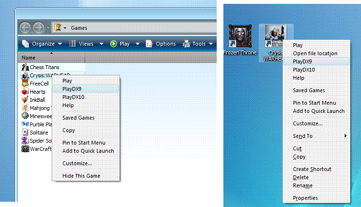Click the Chess Titans name text
This screenshot has width=361, height=207.
tap(45, 67)
